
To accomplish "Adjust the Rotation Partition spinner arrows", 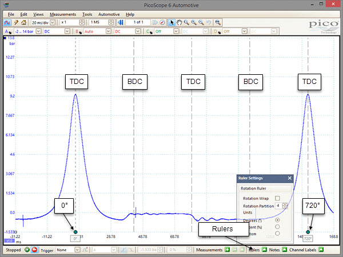I will [285, 206].
